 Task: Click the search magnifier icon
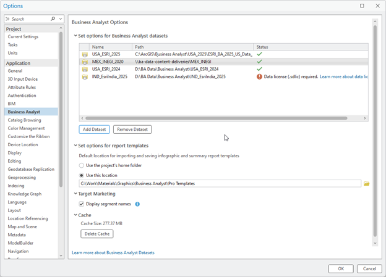coord(53,19)
